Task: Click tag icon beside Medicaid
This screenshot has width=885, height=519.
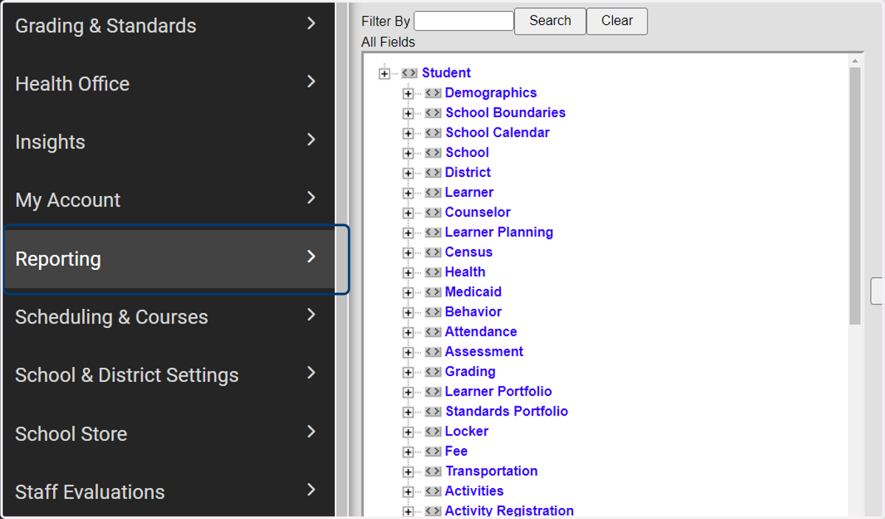Action: [x=433, y=292]
